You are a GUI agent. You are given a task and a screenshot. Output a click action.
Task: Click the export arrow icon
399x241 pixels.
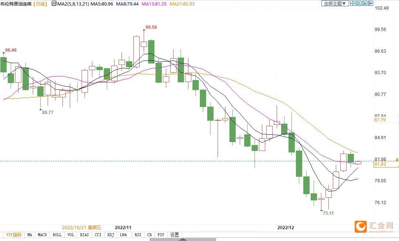pyautogui.click(x=371, y=3)
